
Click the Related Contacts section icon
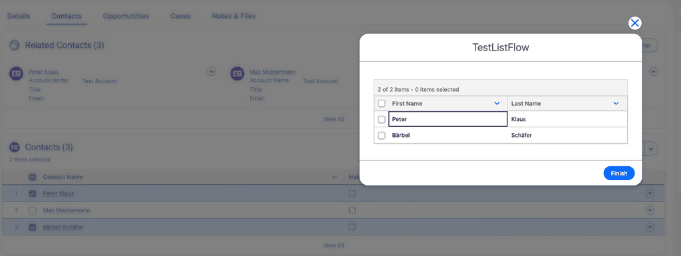(15, 45)
